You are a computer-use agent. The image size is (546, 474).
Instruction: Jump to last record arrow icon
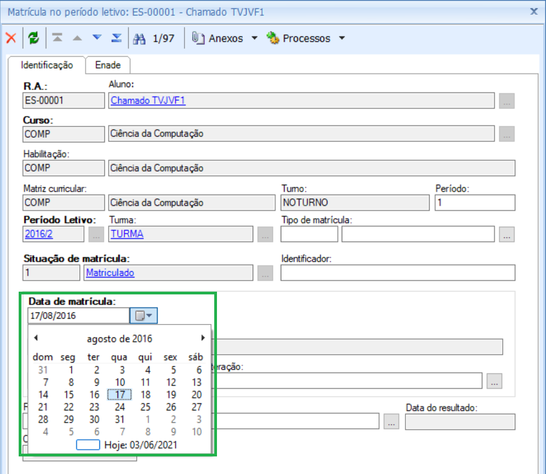116,37
